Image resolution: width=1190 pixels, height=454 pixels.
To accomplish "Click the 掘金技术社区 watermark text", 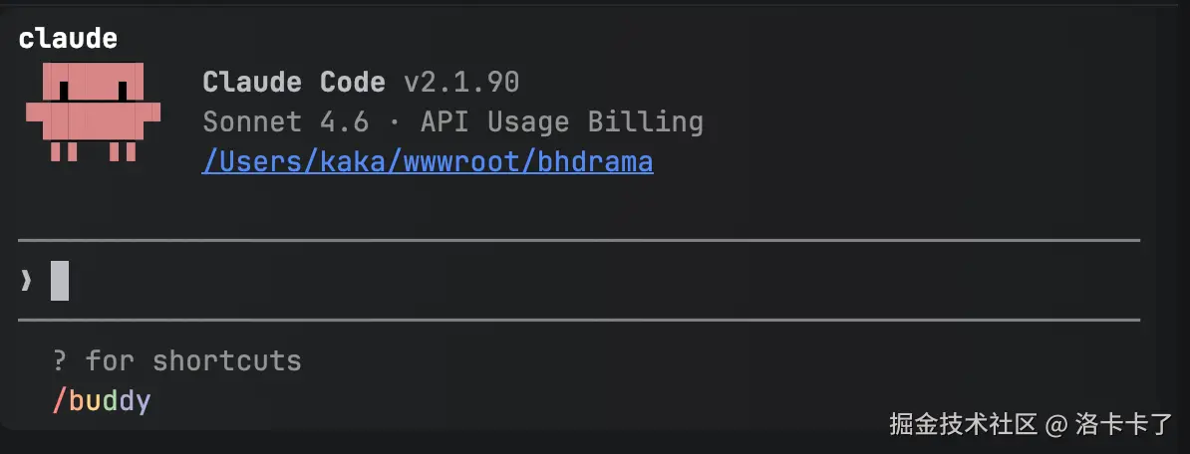I will click(964, 425).
